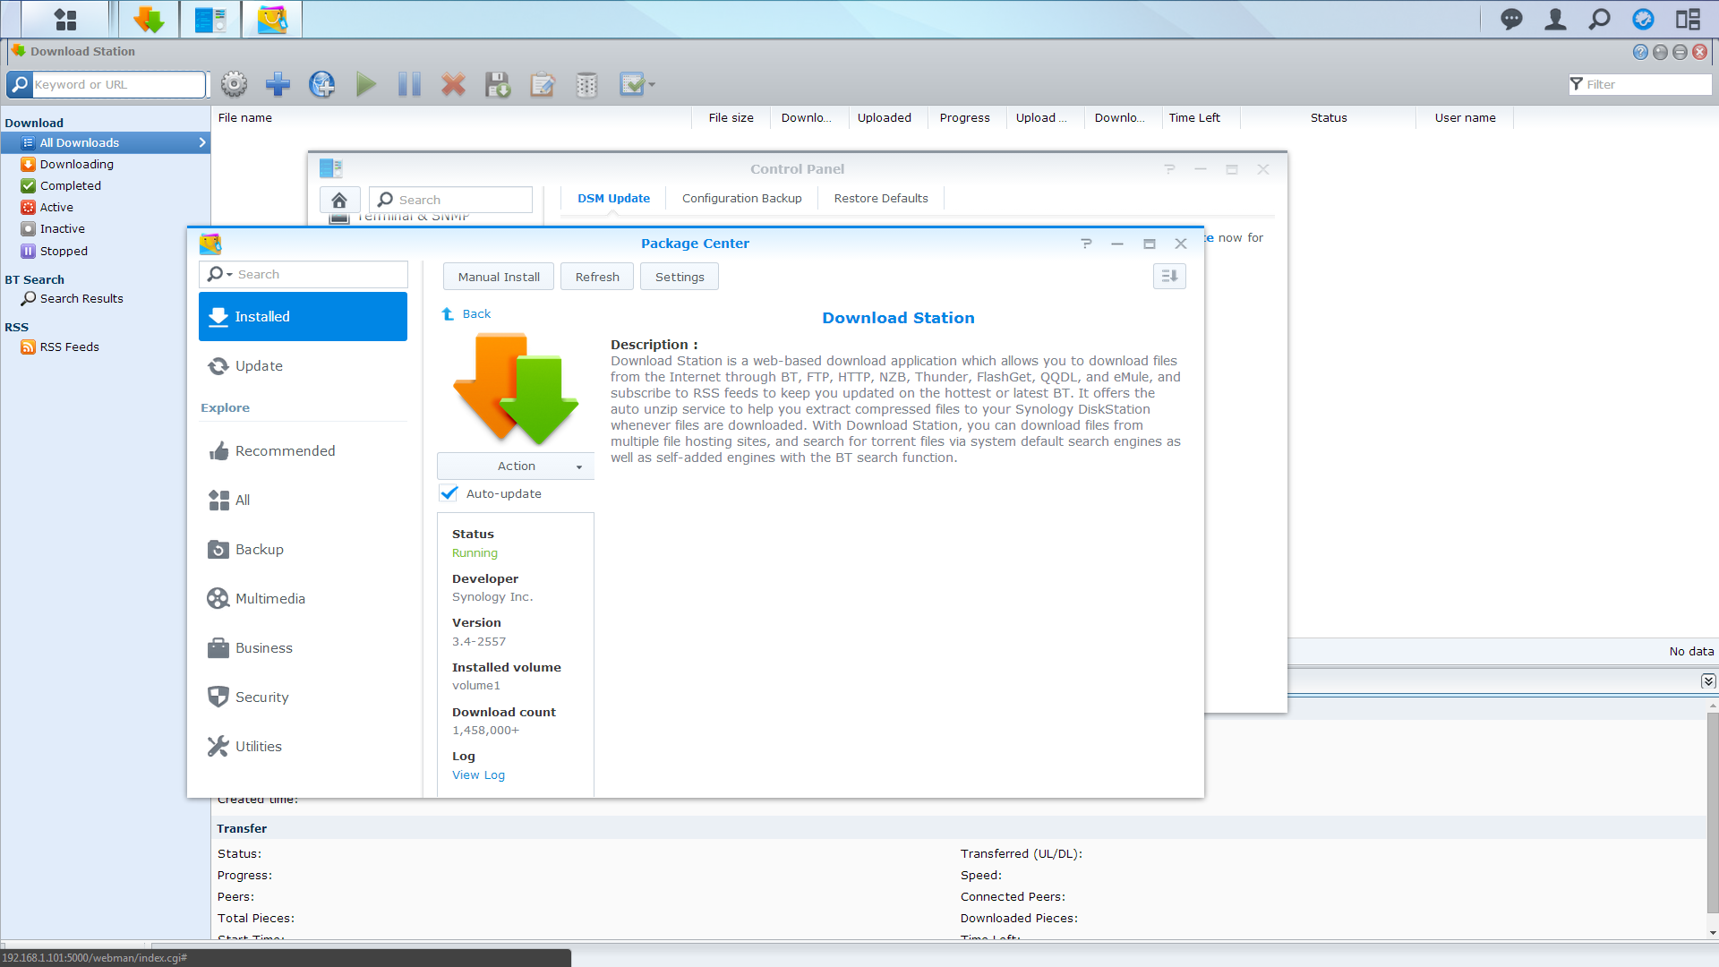Focus the Keyword or URL input
Image resolution: width=1719 pixels, height=967 pixels.
tap(118, 84)
